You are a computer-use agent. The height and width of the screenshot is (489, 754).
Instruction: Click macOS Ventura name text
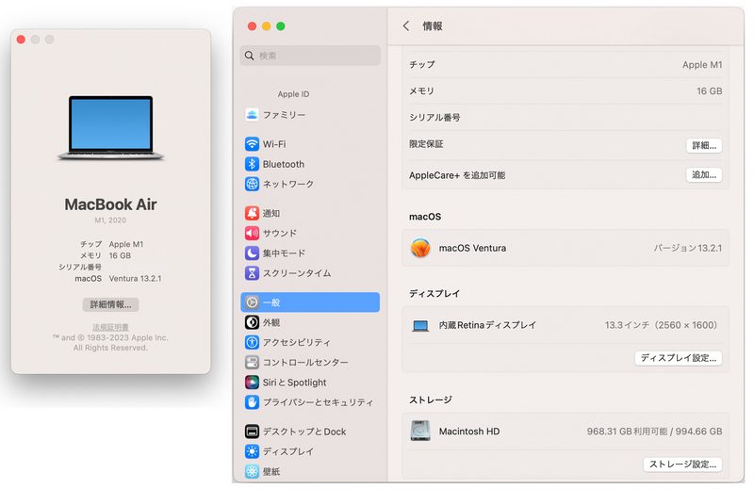[473, 248]
